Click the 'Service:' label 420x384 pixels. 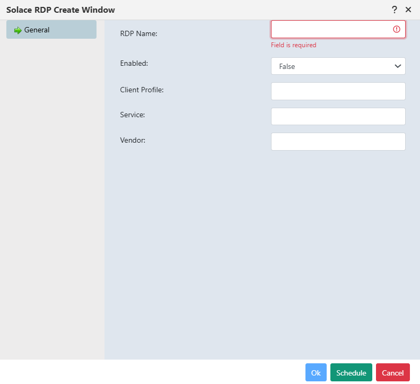[x=133, y=115]
